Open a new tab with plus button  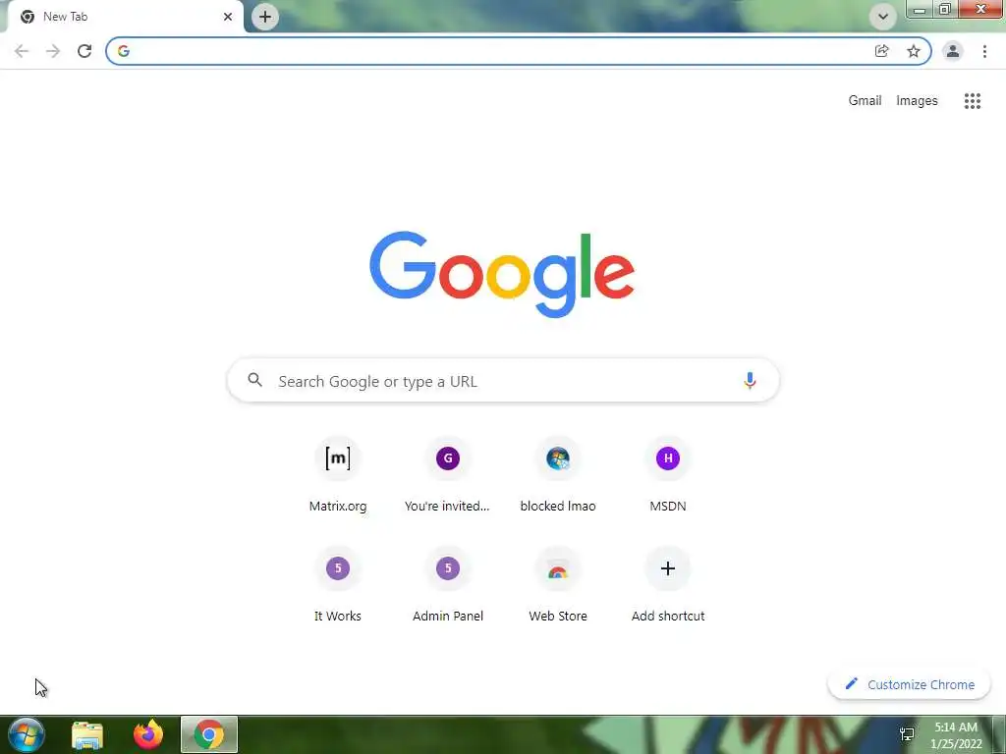(265, 17)
